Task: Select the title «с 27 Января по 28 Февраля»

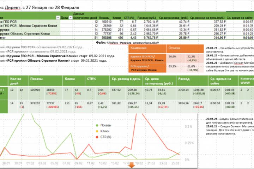Action: (51, 8)
